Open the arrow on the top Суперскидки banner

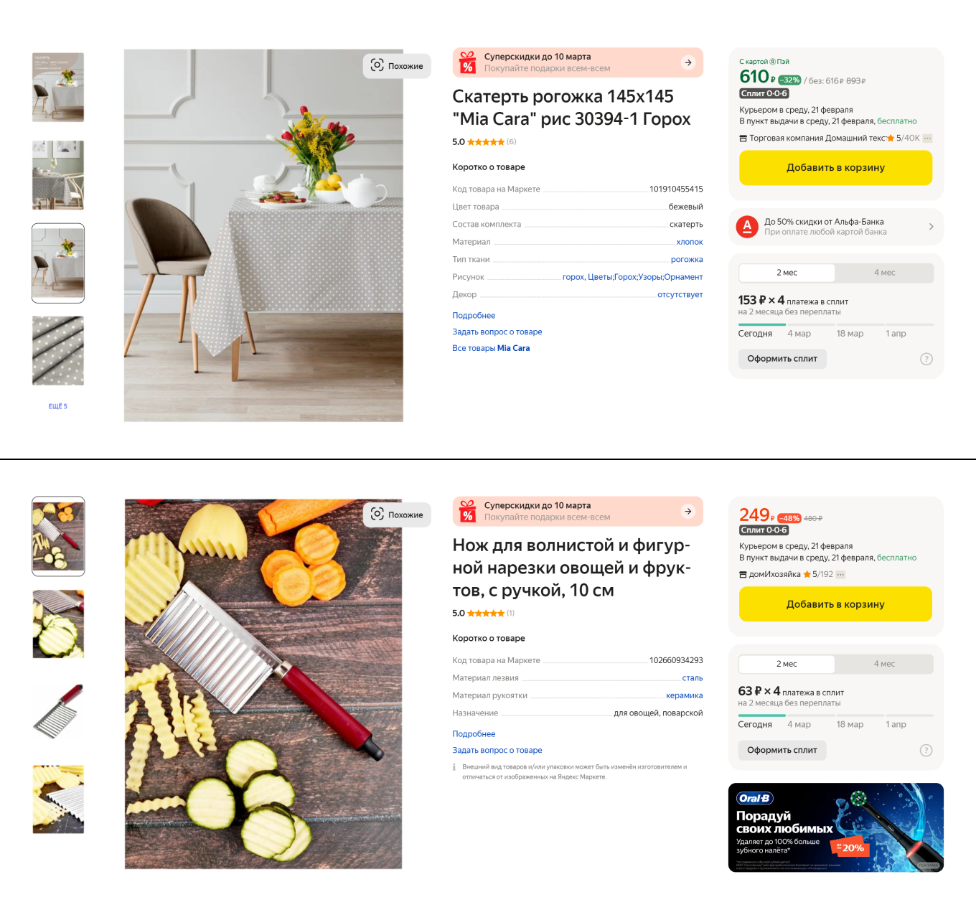click(x=688, y=62)
